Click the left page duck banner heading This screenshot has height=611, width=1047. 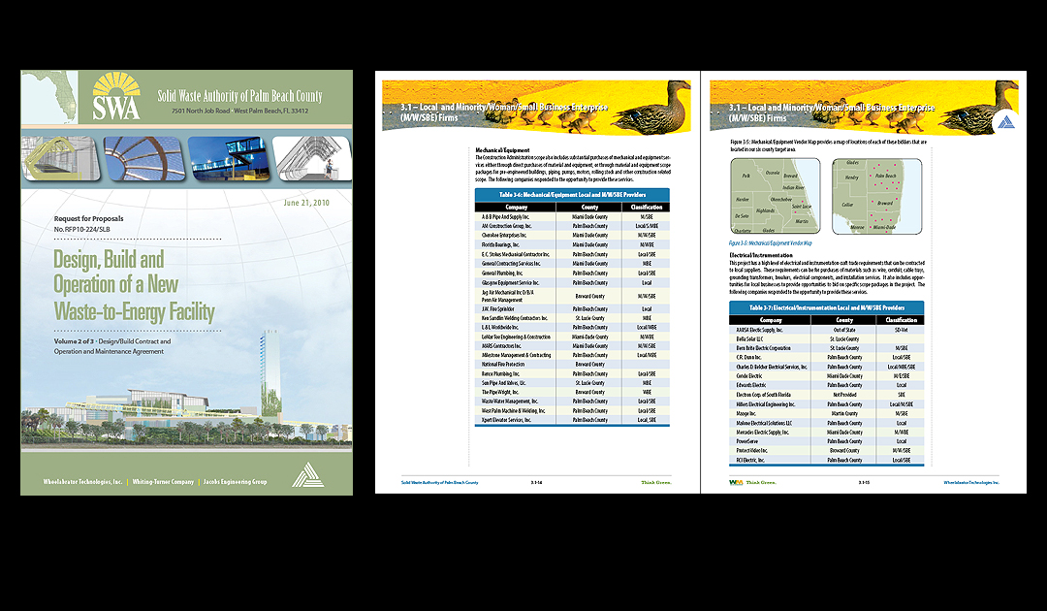pyautogui.click(x=504, y=113)
